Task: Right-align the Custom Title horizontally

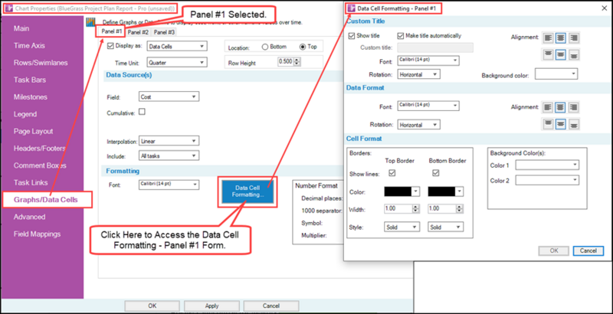Action: 574,38
